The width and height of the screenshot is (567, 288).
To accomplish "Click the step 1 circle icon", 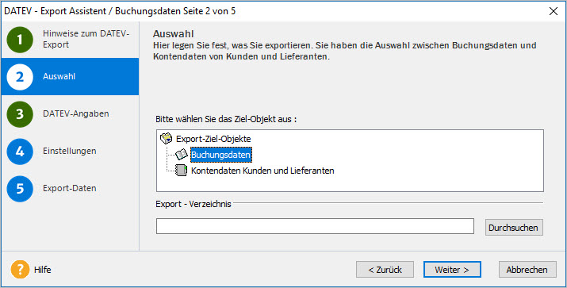I will click(20, 40).
